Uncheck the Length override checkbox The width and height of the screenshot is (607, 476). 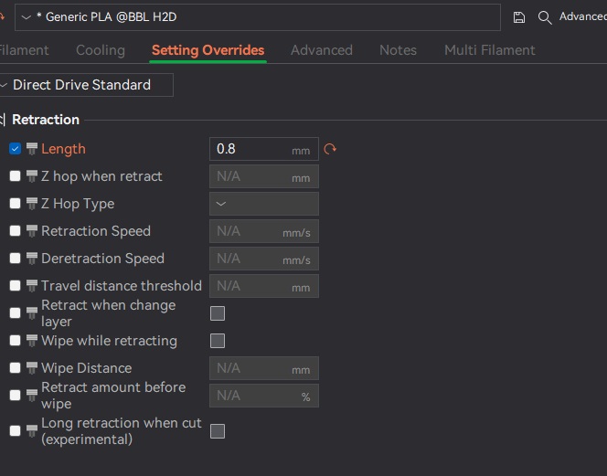(15, 149)
